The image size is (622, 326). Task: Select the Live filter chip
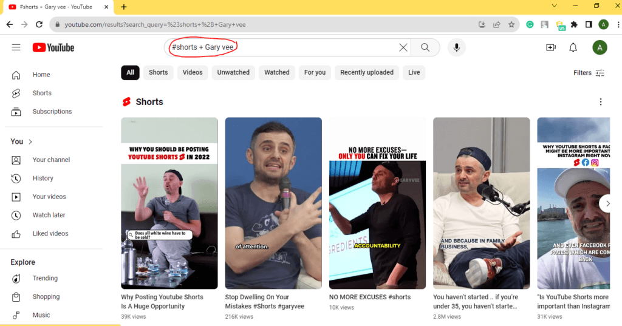tap(414, 73)
